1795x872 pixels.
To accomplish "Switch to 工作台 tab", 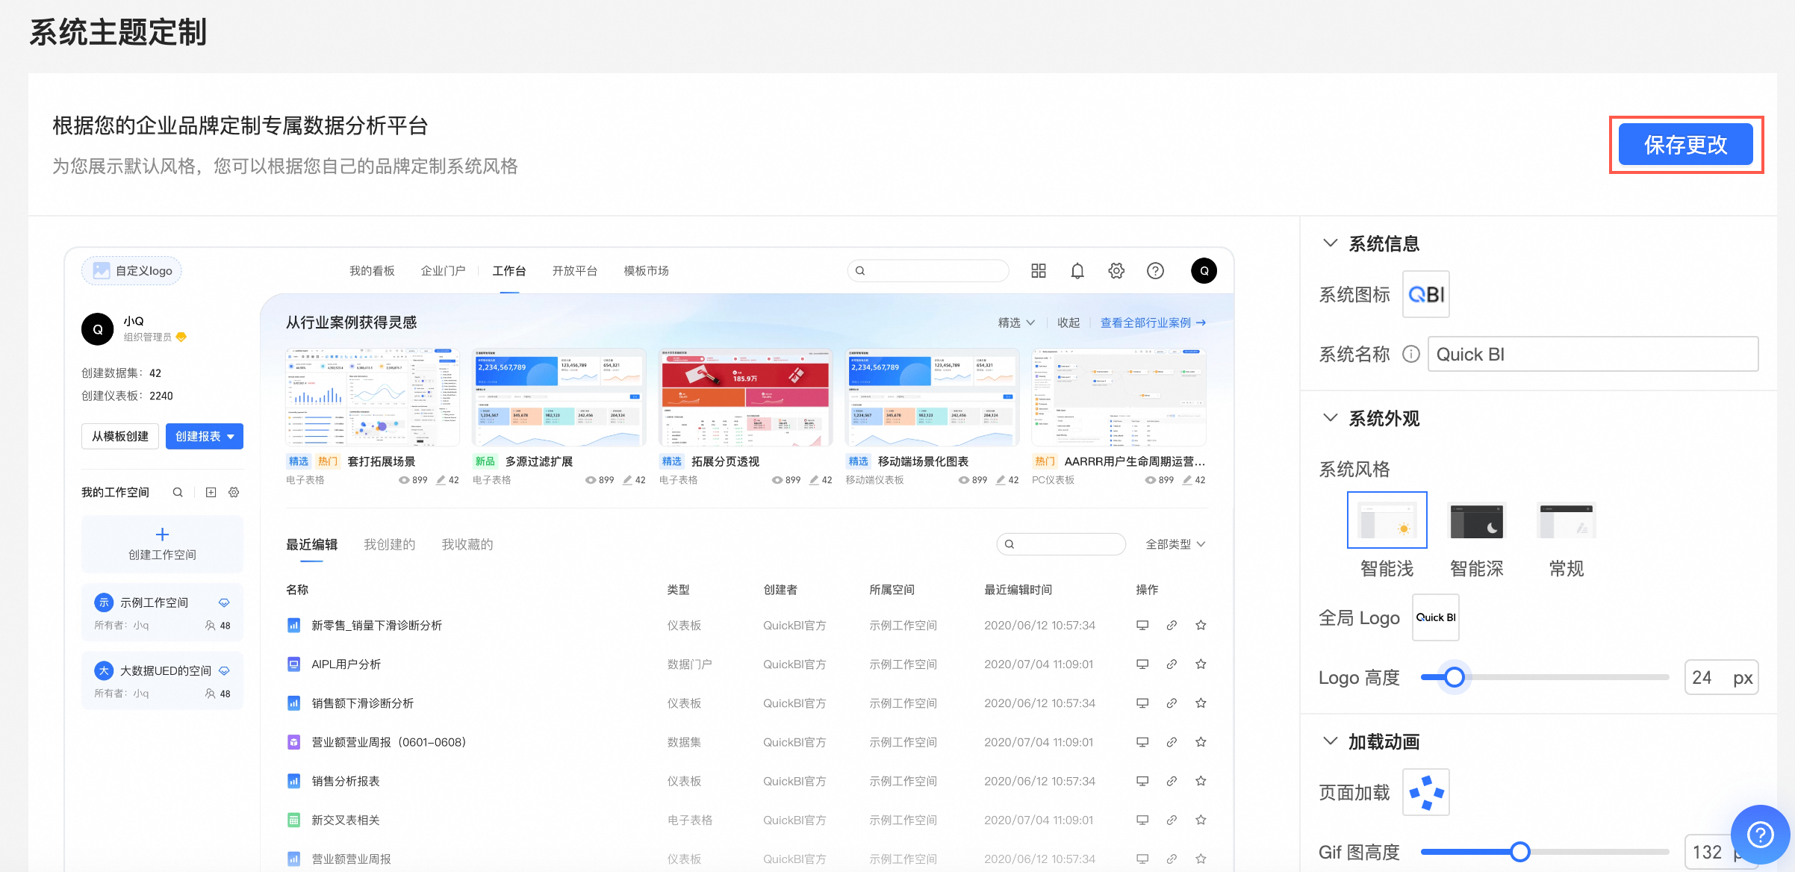I will point(509,271).
